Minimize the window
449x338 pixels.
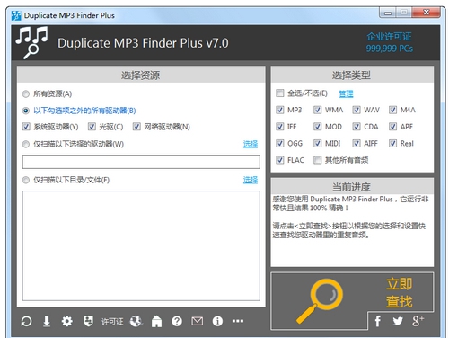click(x=388, y=13)
